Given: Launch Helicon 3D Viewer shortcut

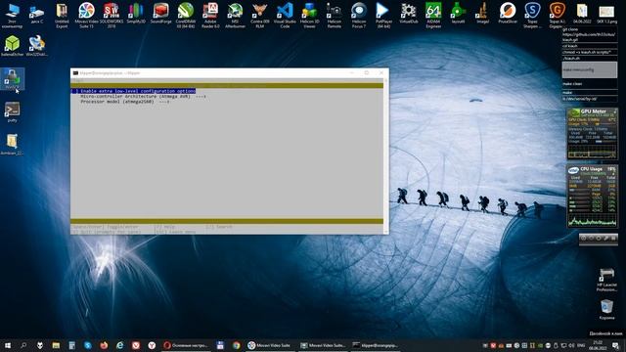Looking at the screenshot, I should (309, 16).
